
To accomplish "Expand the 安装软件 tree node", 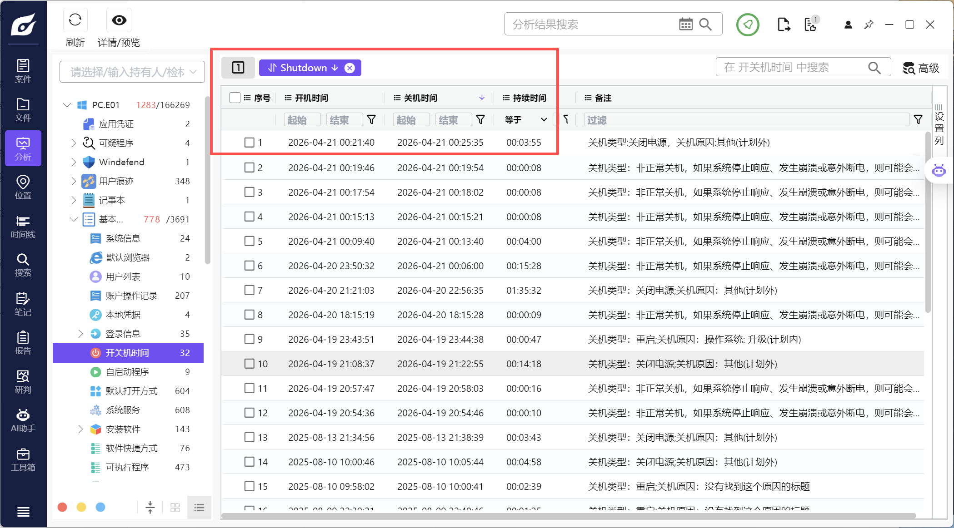I will pos(80,429).
